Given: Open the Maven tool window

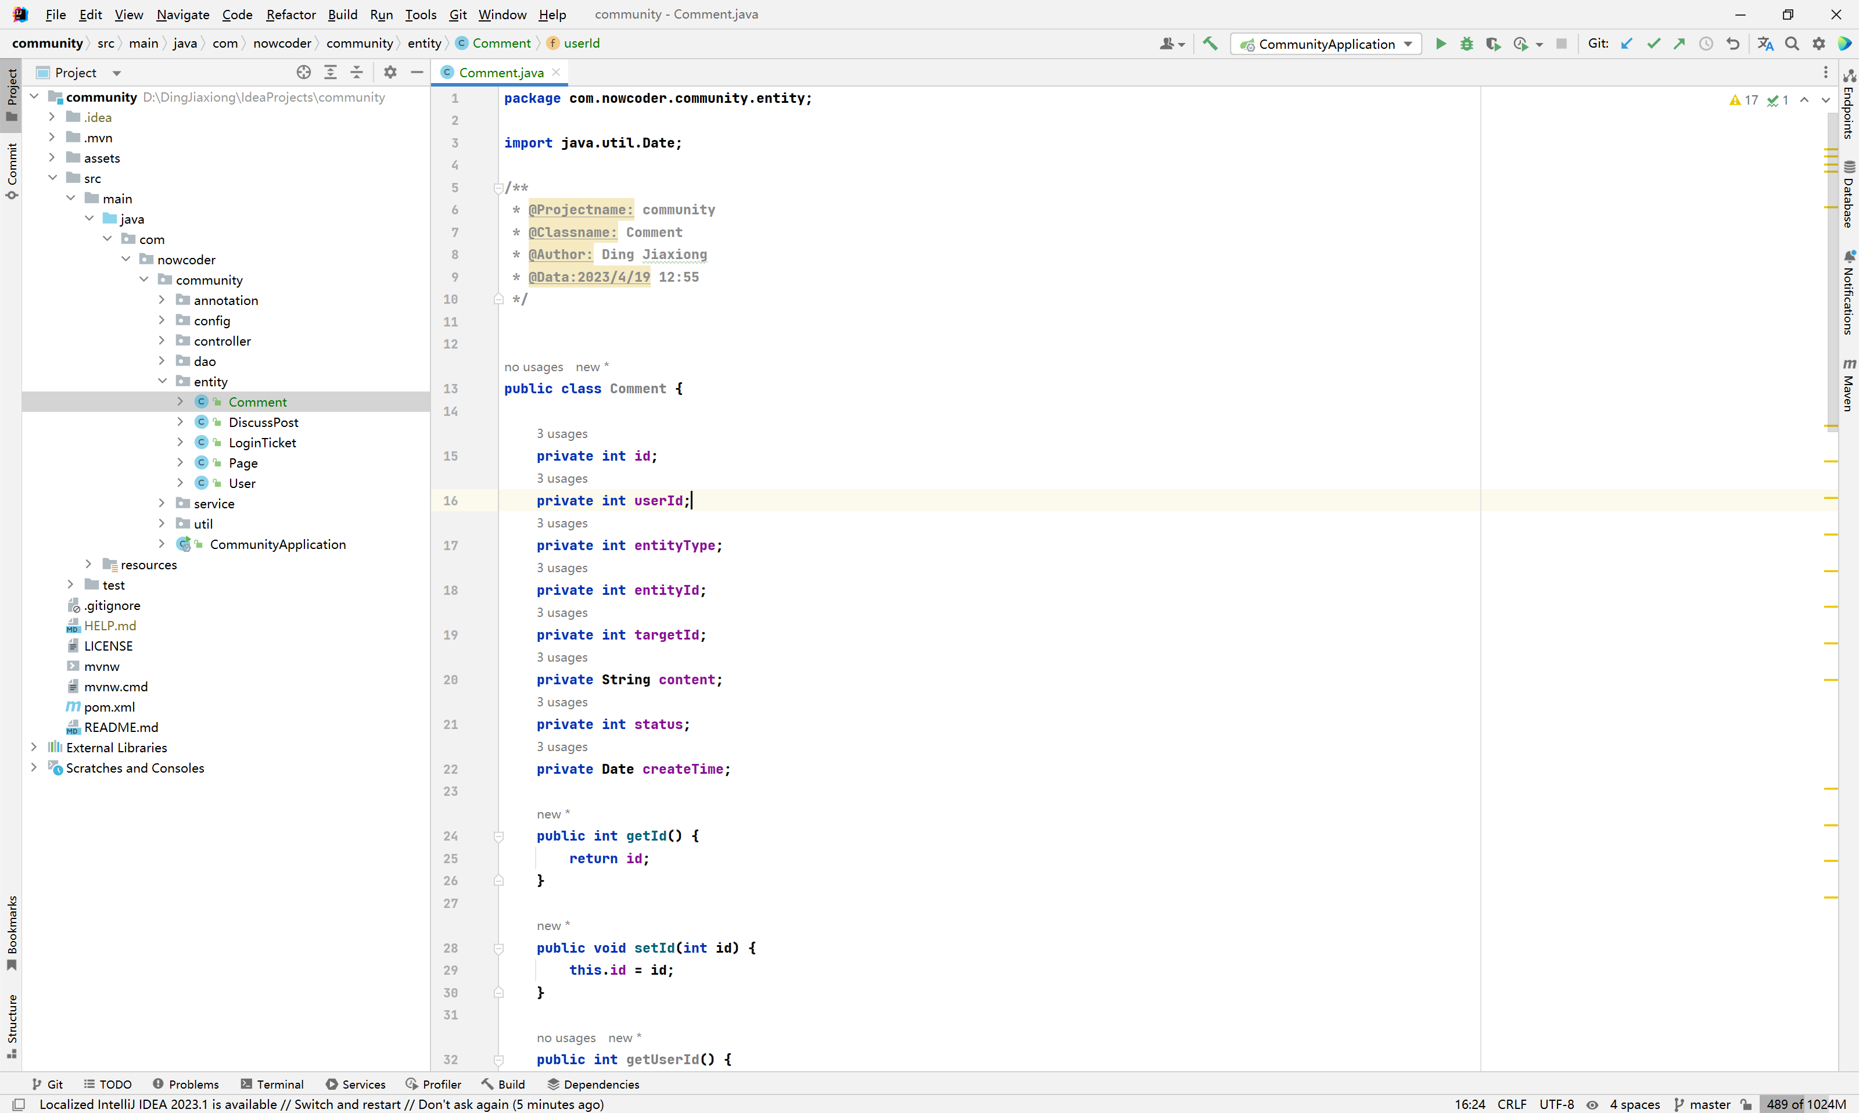Looking at the screenshot, I should 1849,385.
